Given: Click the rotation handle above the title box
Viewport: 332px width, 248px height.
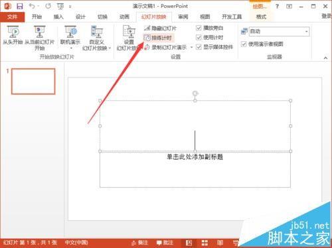Looking at the screenshot, I should click(x=195, y=93).
